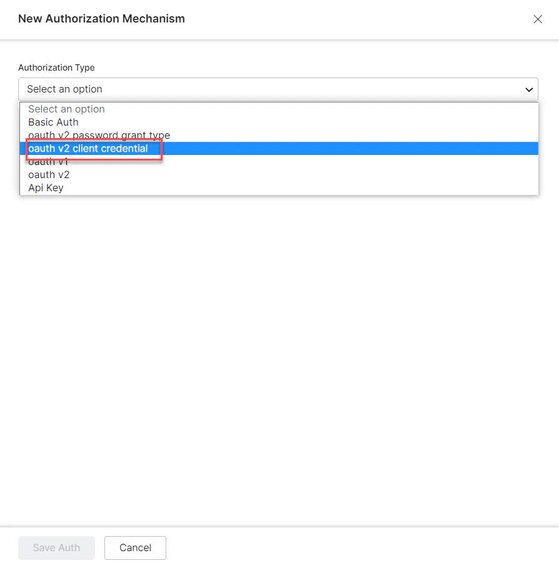
Task: Select the placeholder Select an option entry
Action: [x=66, y=109]
